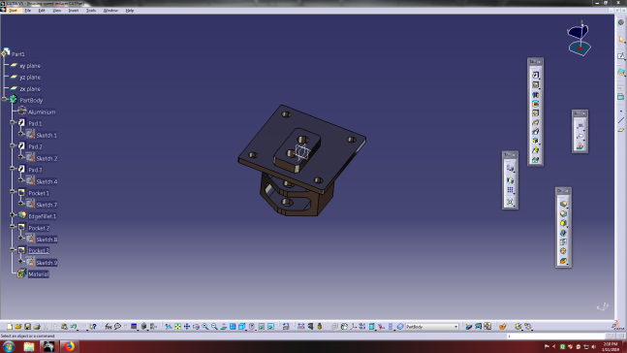Collapse the Pad.1 tree node

click(12, 122)
